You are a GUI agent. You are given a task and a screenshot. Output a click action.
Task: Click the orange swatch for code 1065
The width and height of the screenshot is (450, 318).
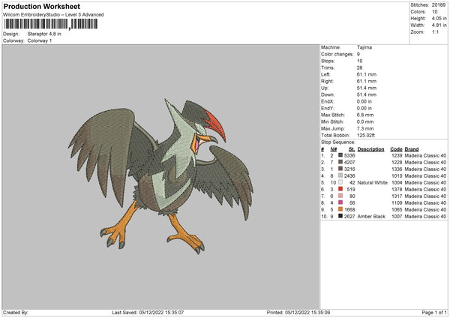340,209
